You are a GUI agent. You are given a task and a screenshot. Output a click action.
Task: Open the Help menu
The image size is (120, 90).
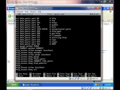pyautogui.click(x=39, y=12)
